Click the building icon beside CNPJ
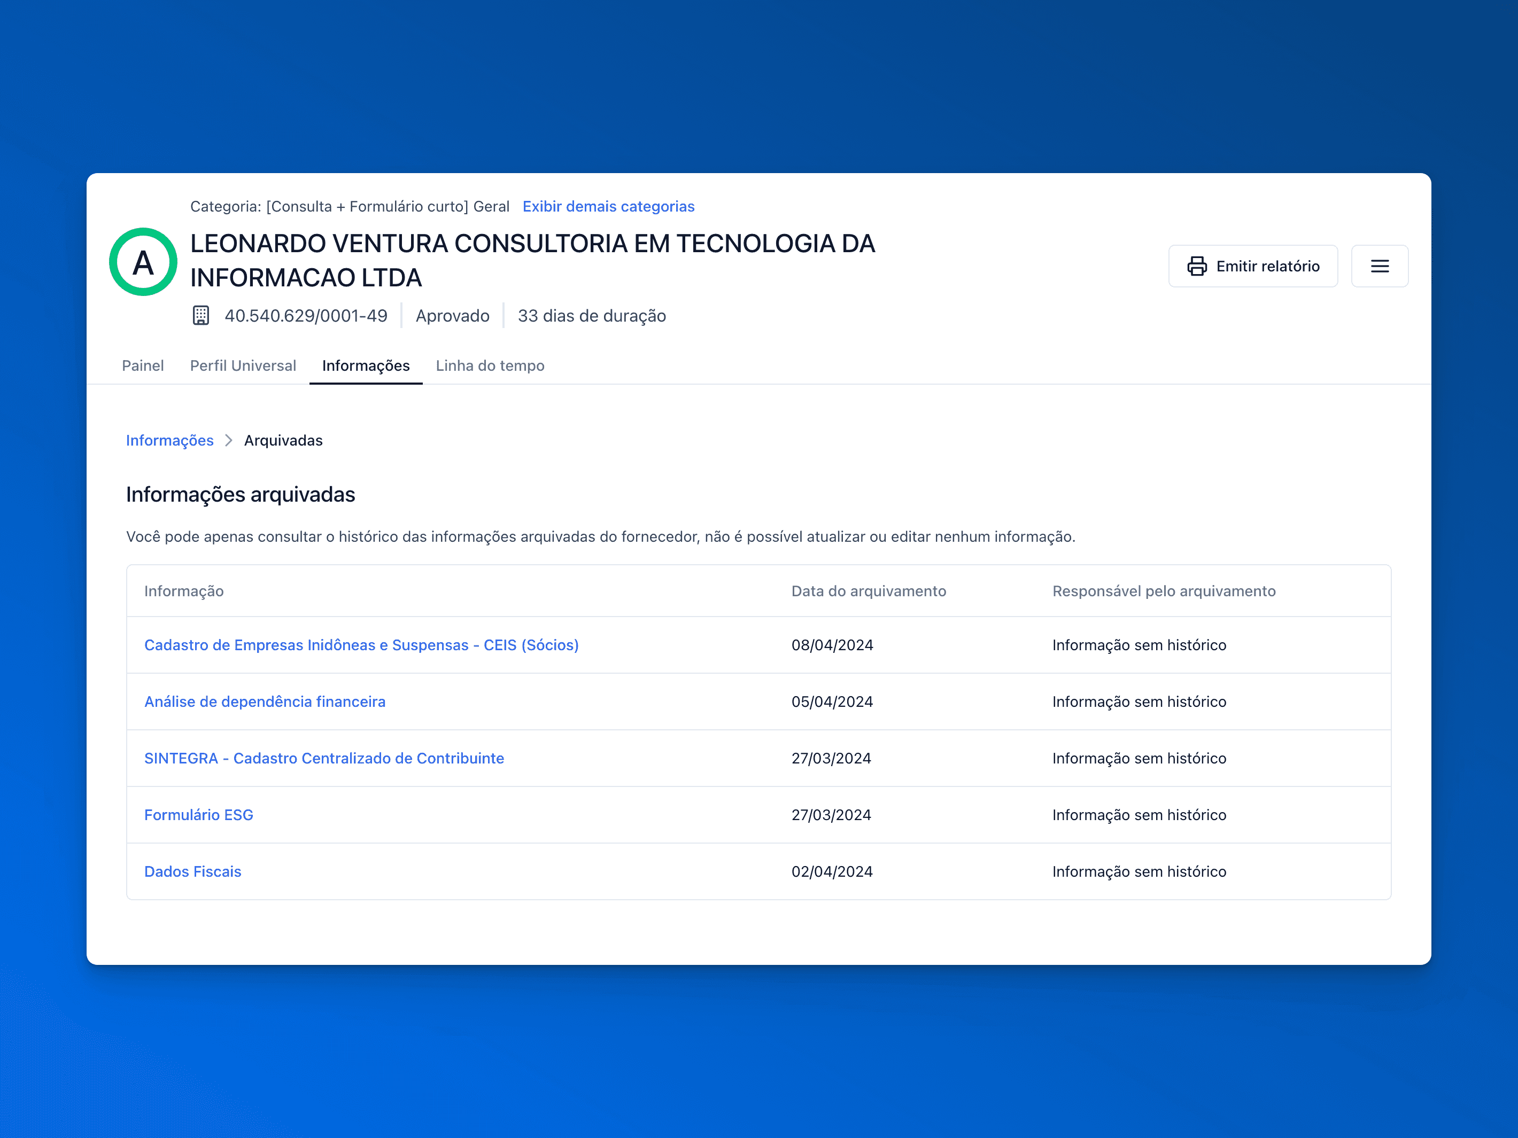 tap(200, 316)
